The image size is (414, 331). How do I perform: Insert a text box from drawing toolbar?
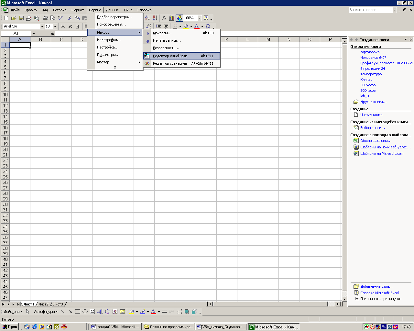(93, 312)
